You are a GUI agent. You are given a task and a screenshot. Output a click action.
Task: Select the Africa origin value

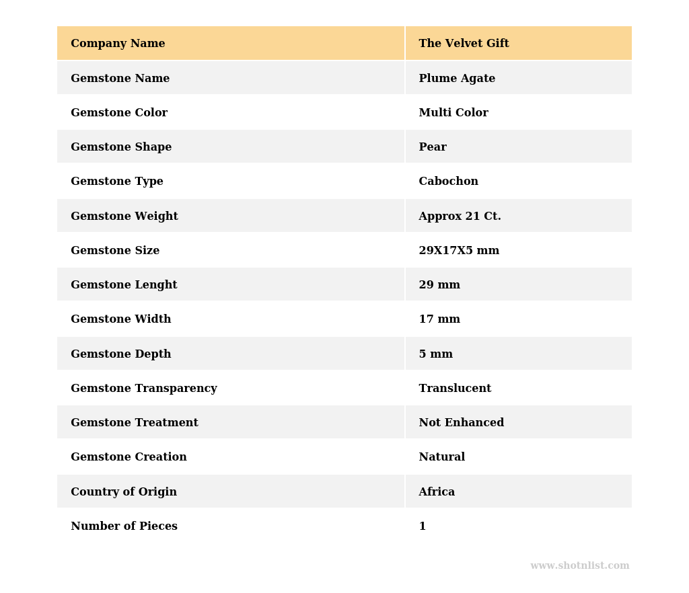click(x=437, y=492)
